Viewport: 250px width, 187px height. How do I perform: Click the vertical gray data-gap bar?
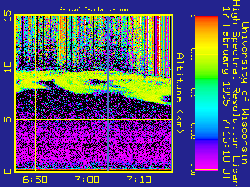click(x=108, y=93)
